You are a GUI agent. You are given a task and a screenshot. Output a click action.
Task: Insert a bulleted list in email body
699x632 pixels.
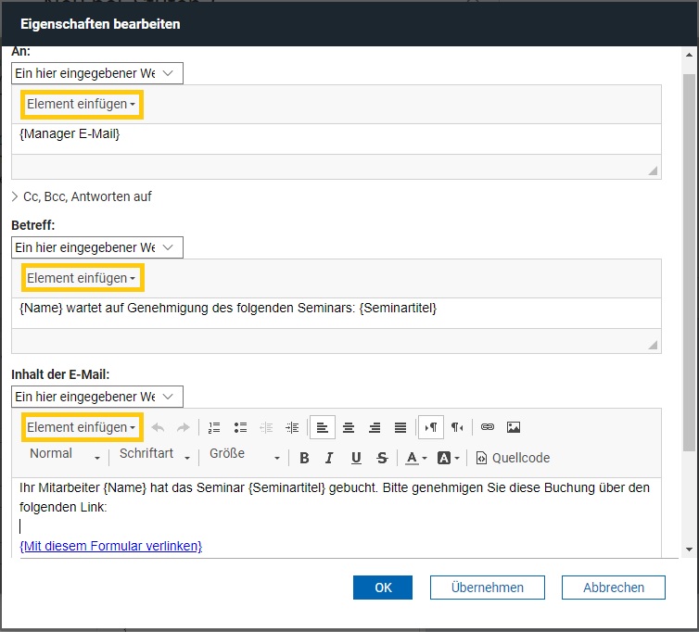pyautogui.click(x=240, y=427)
